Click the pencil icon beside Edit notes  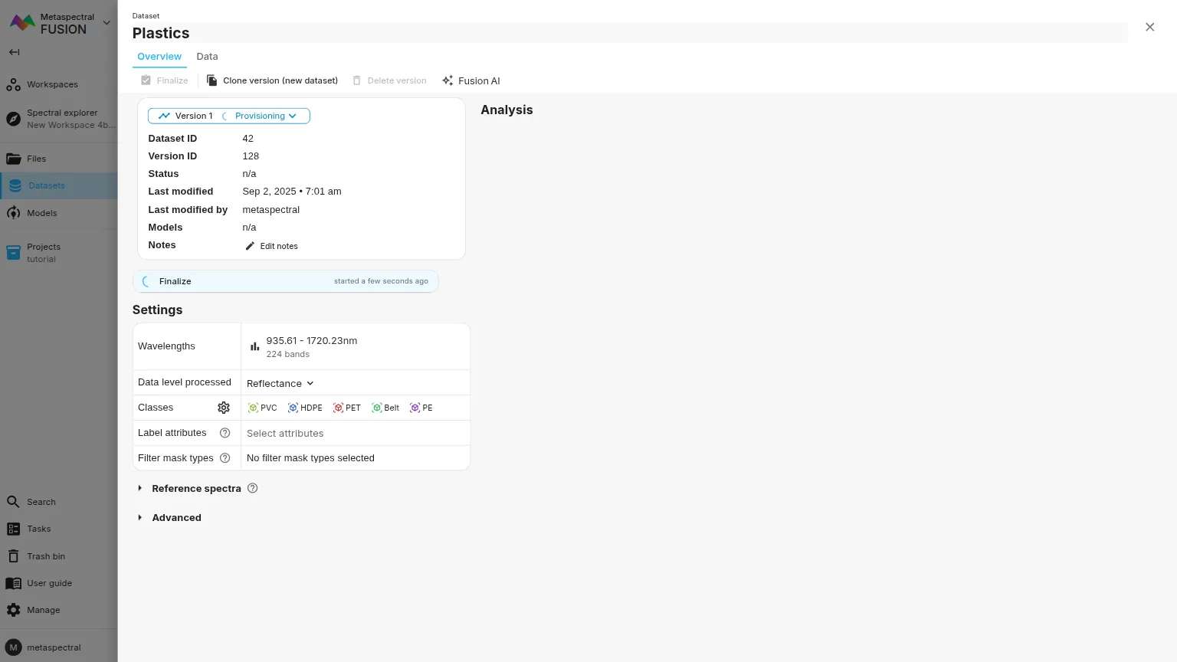[x=250, y=246]
